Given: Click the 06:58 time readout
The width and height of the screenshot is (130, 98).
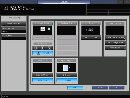Looking at the screenshot, I should 6,96.
